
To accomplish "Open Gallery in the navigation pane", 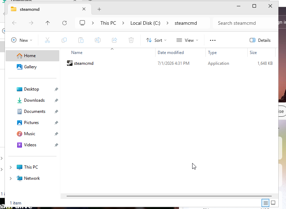I will pyautogui.click(x=32, y=67).
